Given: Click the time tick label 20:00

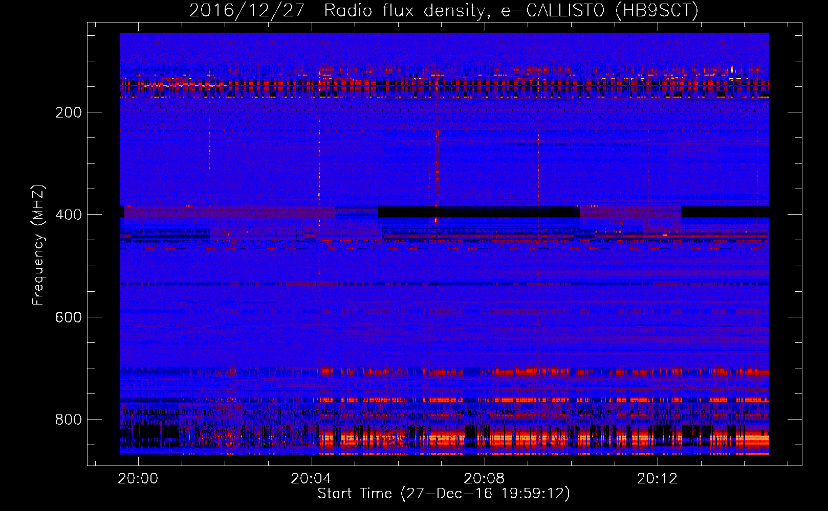Looking at the screenshot, I should [138, 478].
